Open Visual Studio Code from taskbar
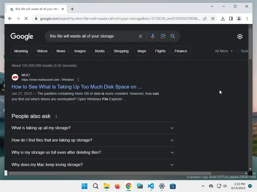The width and height of the screenshot is (257, 192). pos(151,186)
